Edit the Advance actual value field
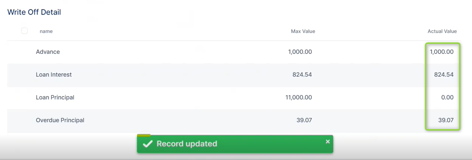The image size is (472, 160). click(442, 52)
